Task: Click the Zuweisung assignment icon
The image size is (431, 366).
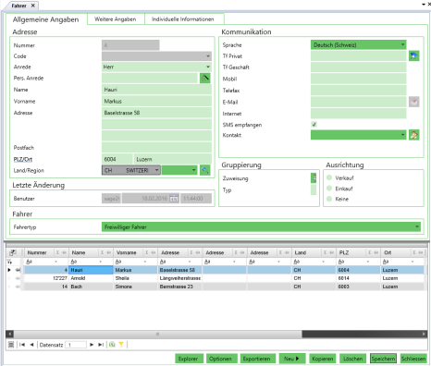Action: click(x=314, y=178)
